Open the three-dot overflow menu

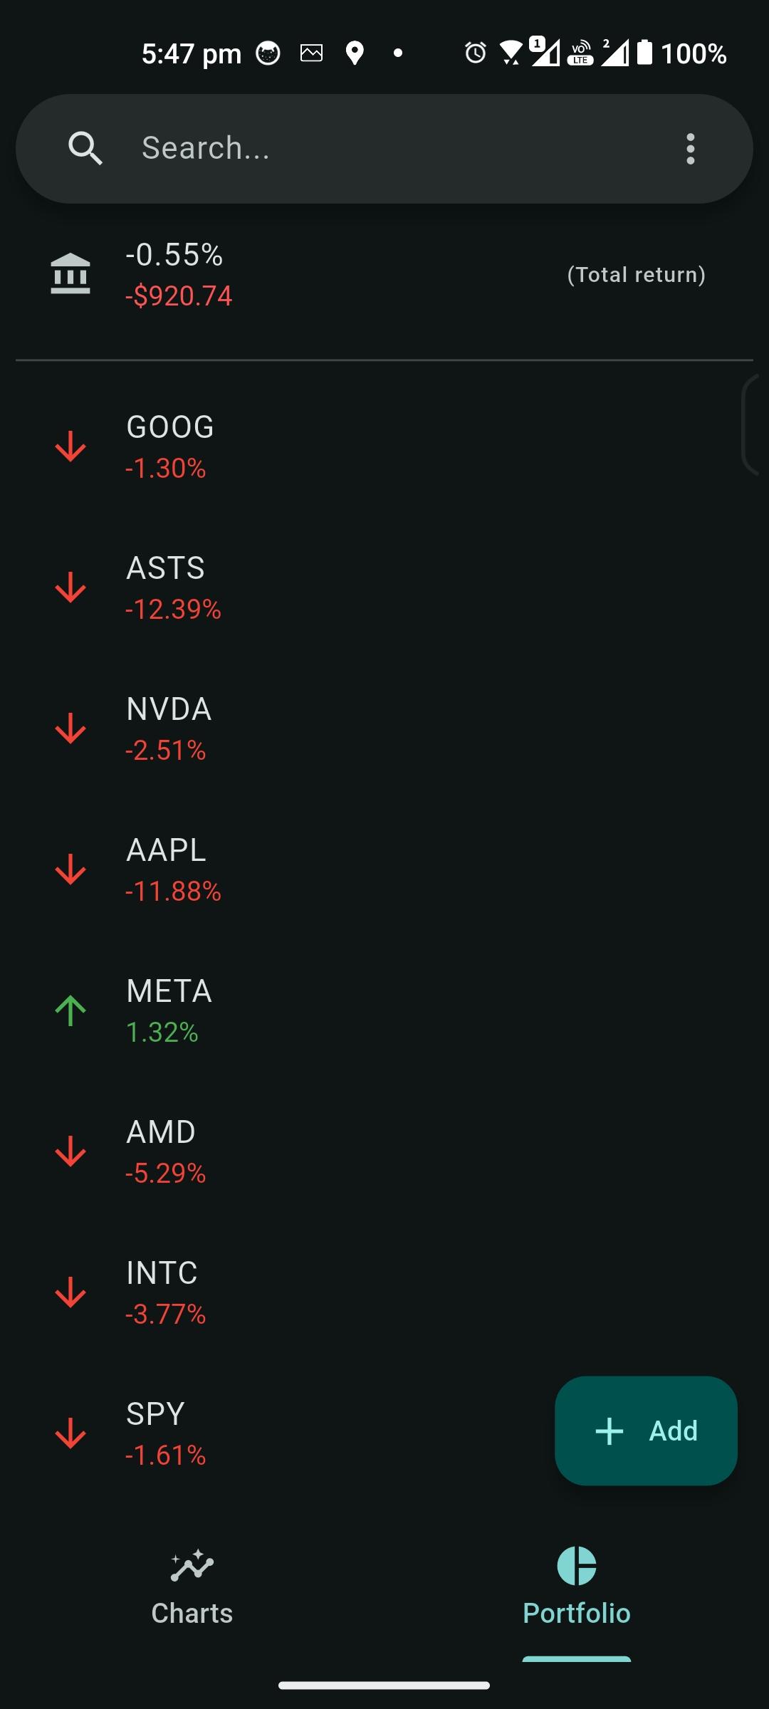(690, 149)
